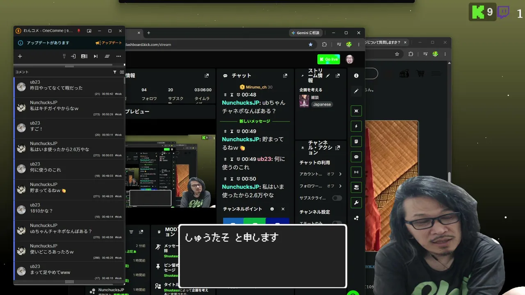Pop out the セッション情報 panel

pyautogui.click(x=207, y=76)
